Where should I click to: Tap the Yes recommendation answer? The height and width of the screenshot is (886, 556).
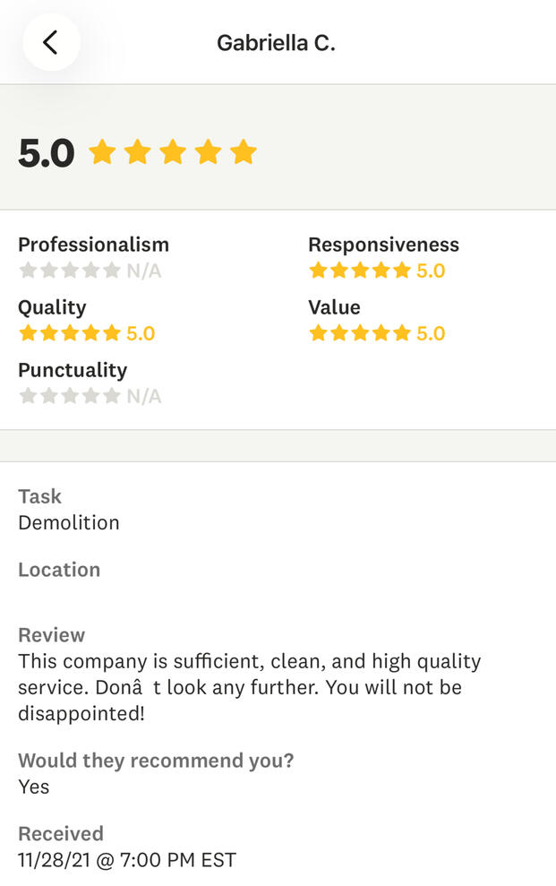point(34,787)
